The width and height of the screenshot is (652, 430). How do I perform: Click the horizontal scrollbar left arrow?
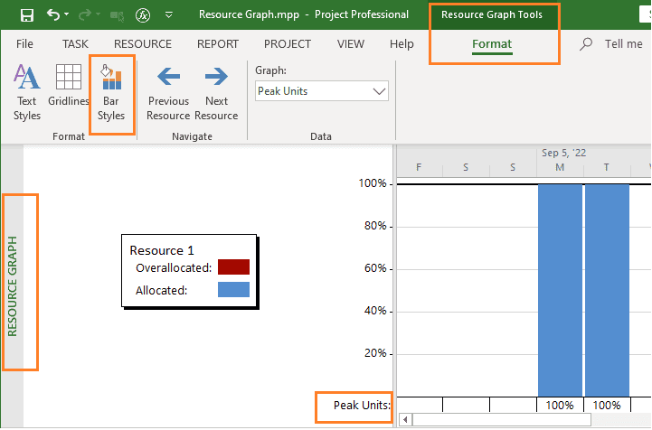[405, 420]
